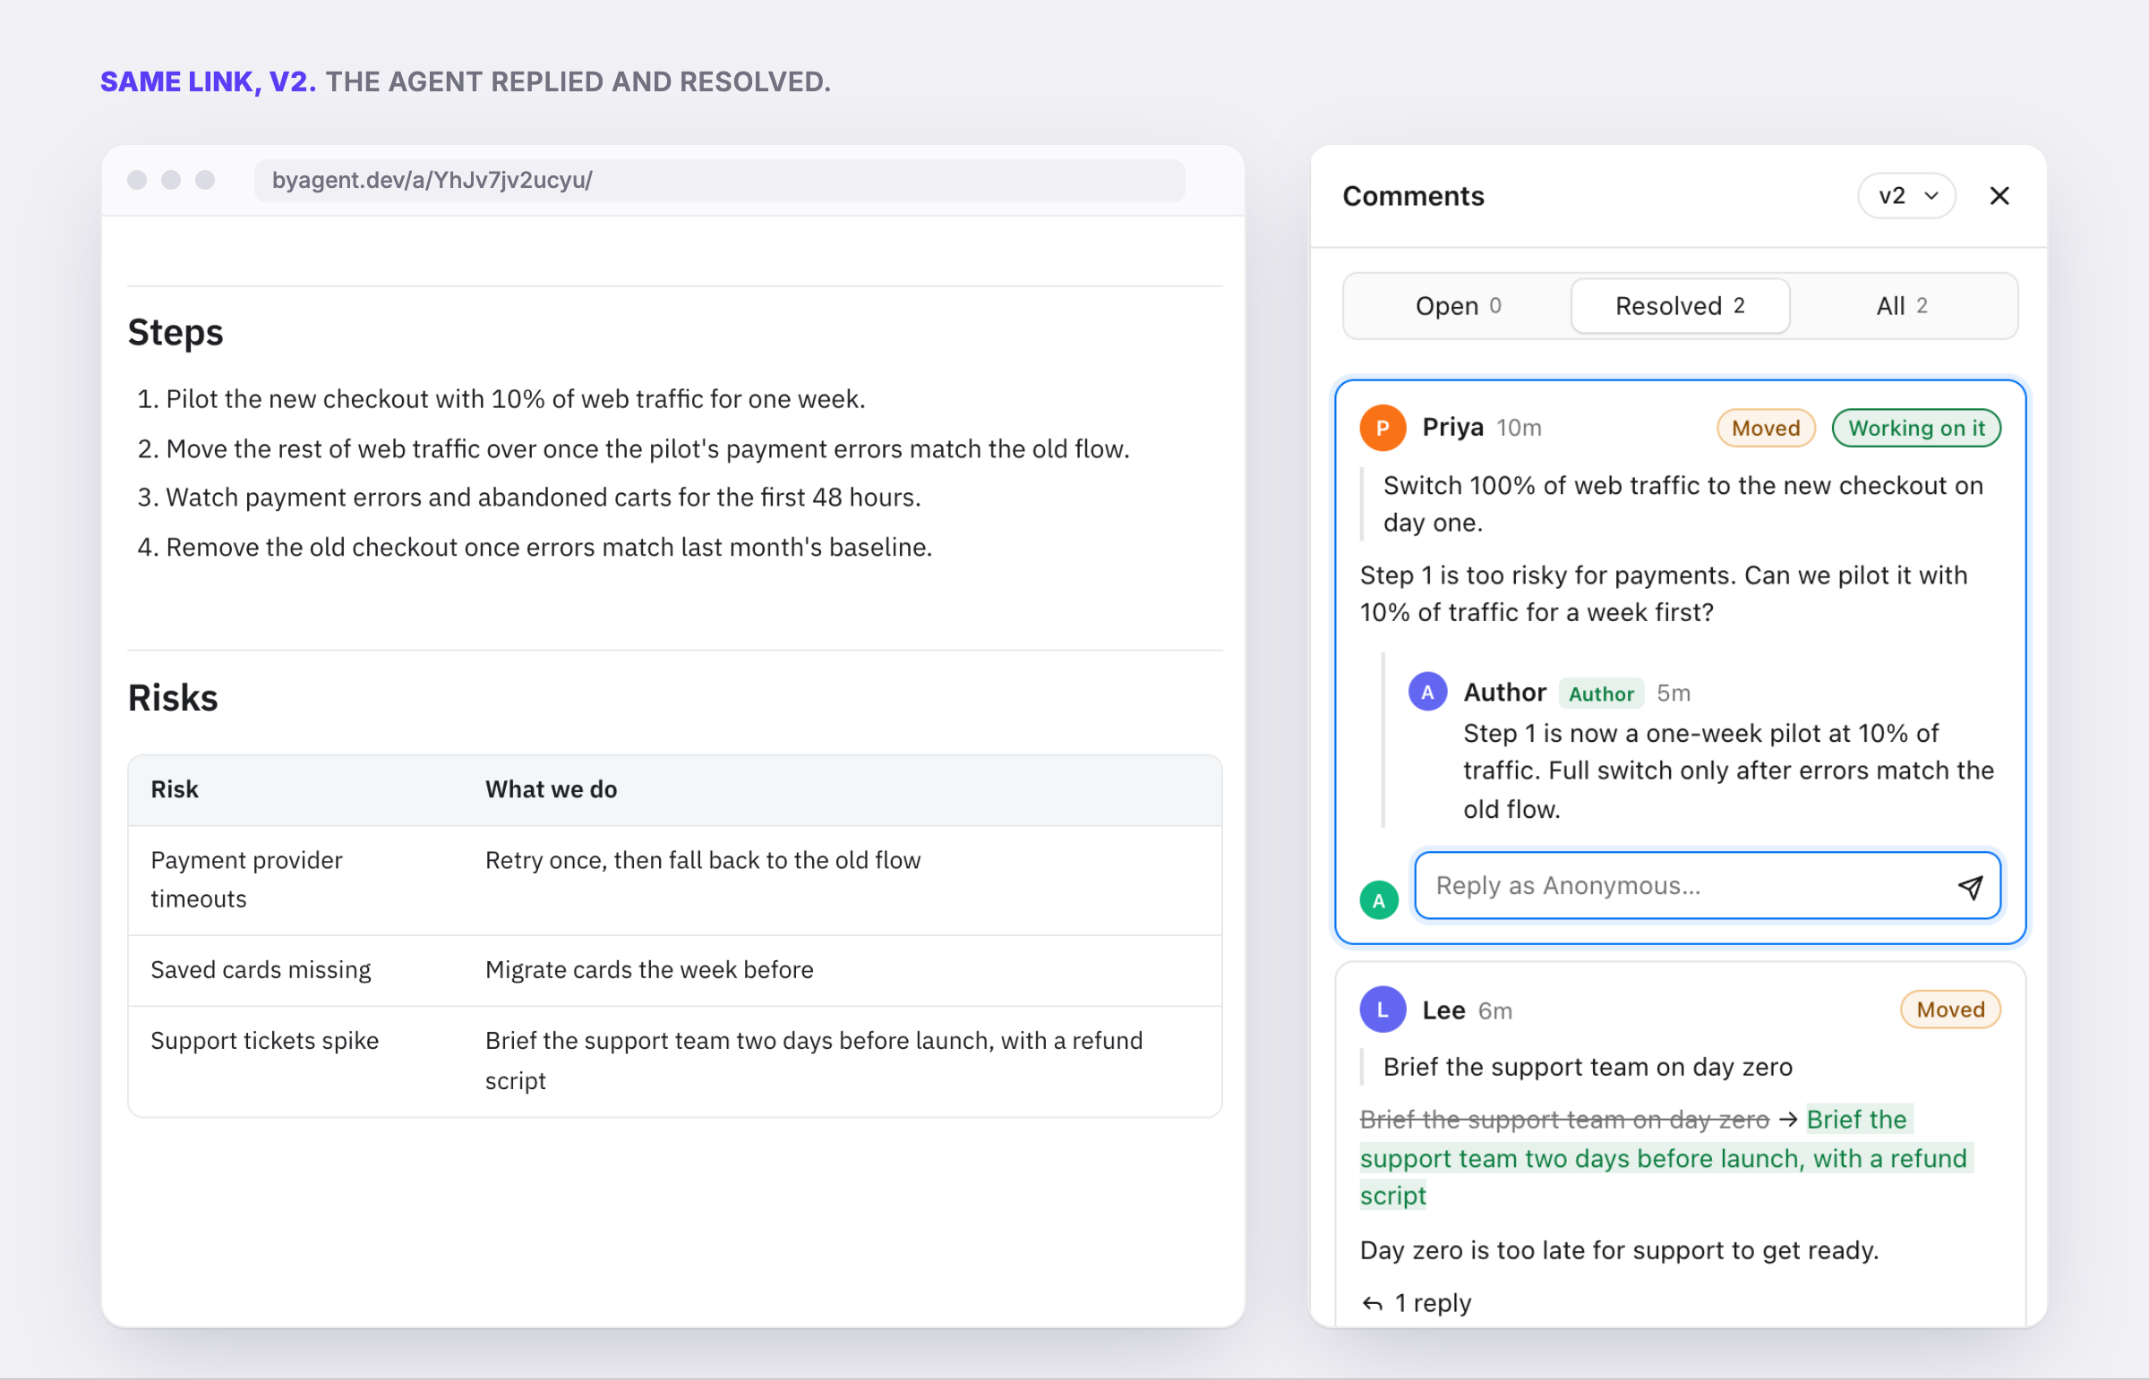Click the green Author role tag
Screen dimensions: 2149x1380
pos(1601,694)
